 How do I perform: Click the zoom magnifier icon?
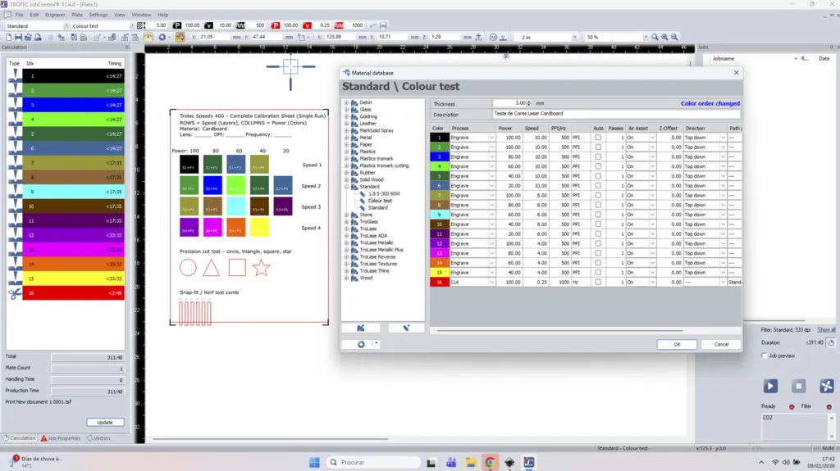[655, 37]
